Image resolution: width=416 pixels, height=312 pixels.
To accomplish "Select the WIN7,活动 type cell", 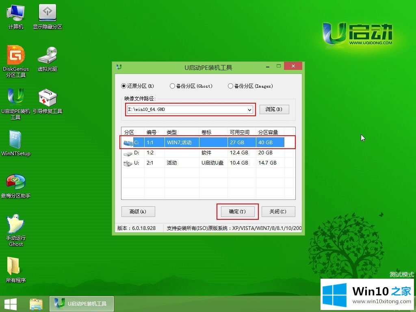I will (x=182, y=143).
